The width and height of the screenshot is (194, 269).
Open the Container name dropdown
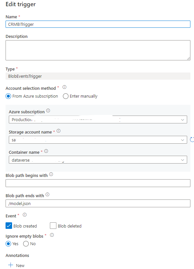point(98,160)
